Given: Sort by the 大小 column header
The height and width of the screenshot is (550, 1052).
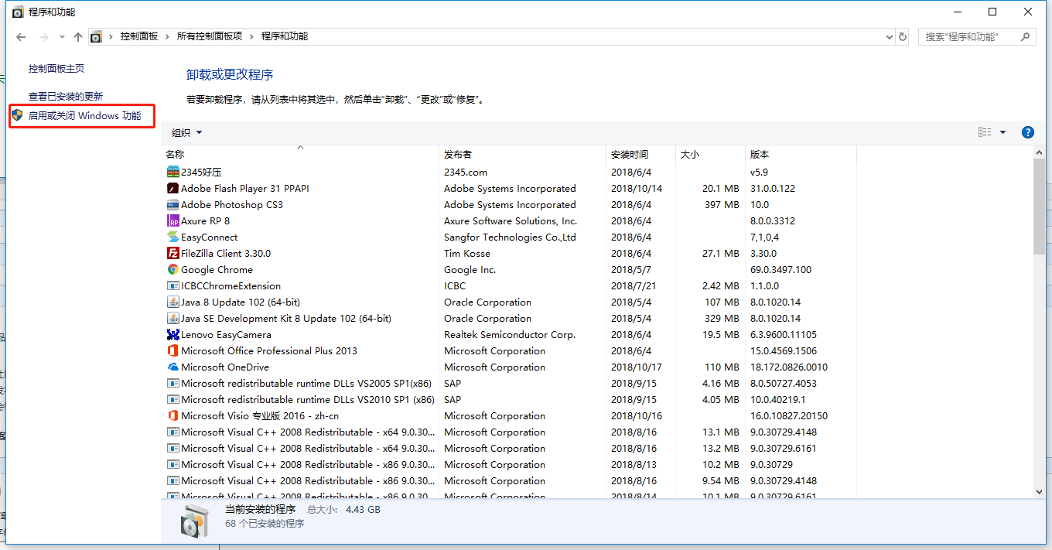Looking at the screenshot, I should click(710, 154).
